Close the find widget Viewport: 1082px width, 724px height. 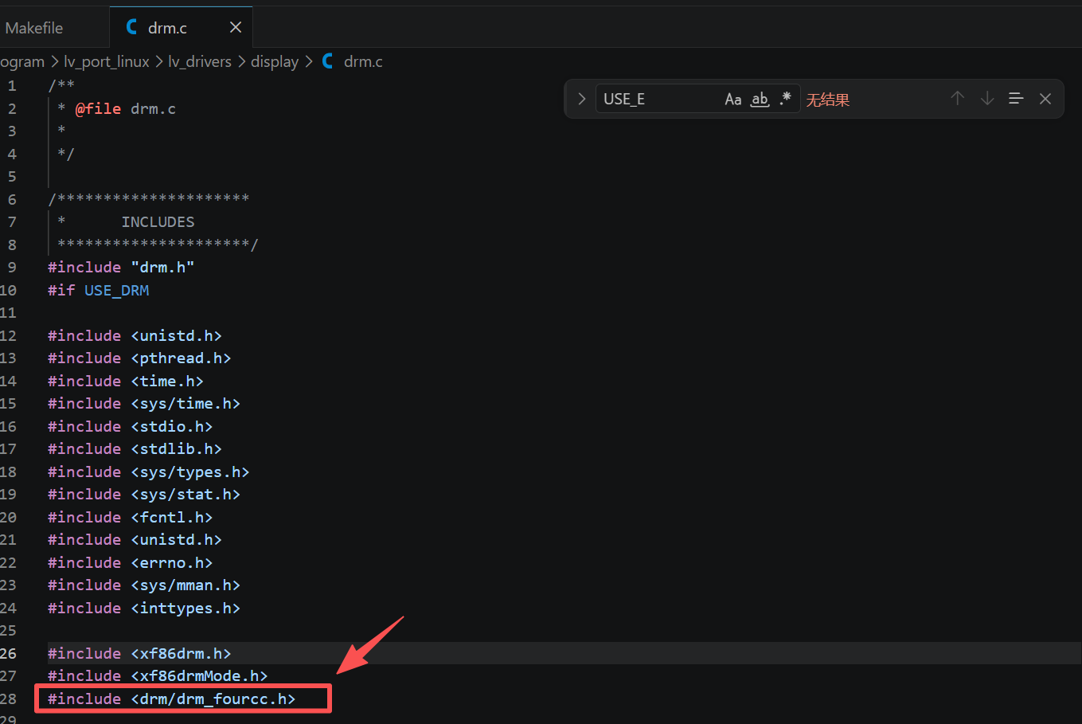tap(1045, 99)
